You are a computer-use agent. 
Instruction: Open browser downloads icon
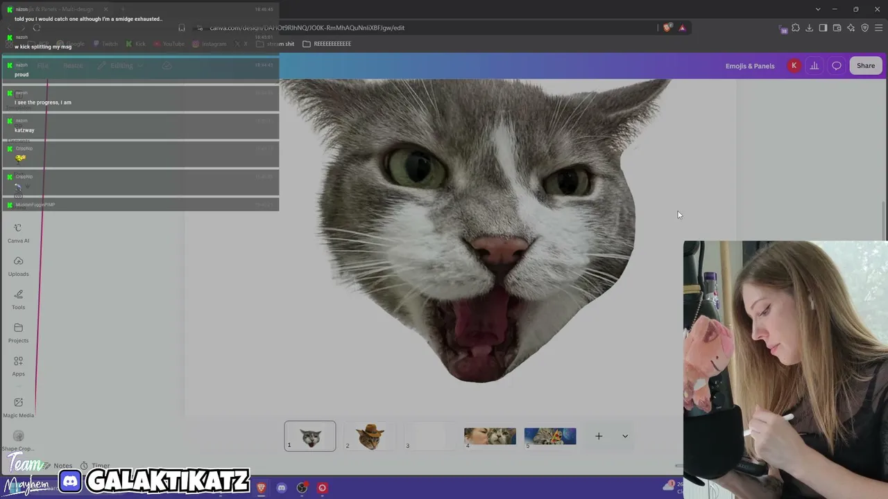coord(810,28)
